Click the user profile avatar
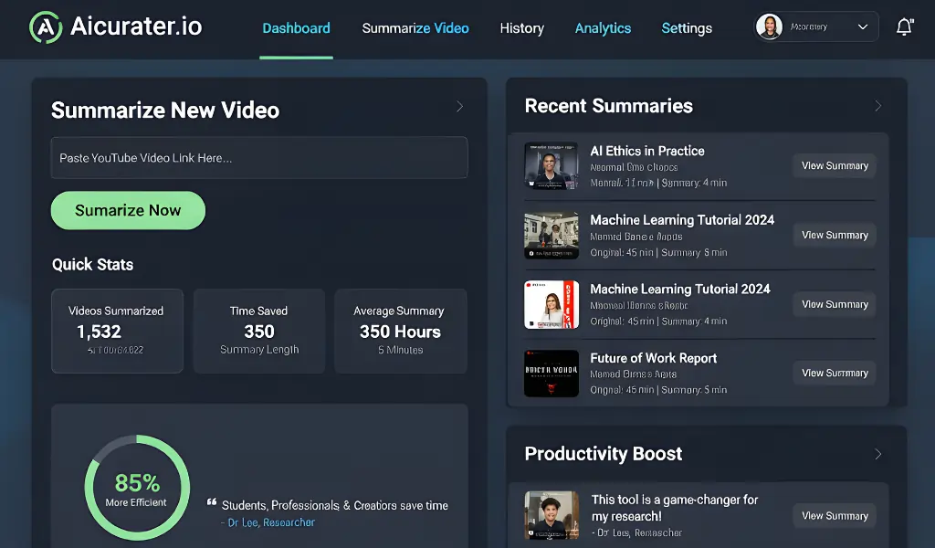The image size is (935, 548). coord(770,26)
